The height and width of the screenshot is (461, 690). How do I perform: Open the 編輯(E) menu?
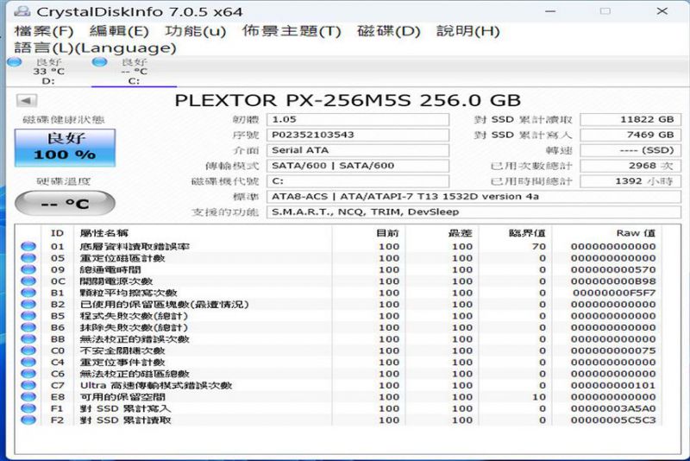[119, 31]
